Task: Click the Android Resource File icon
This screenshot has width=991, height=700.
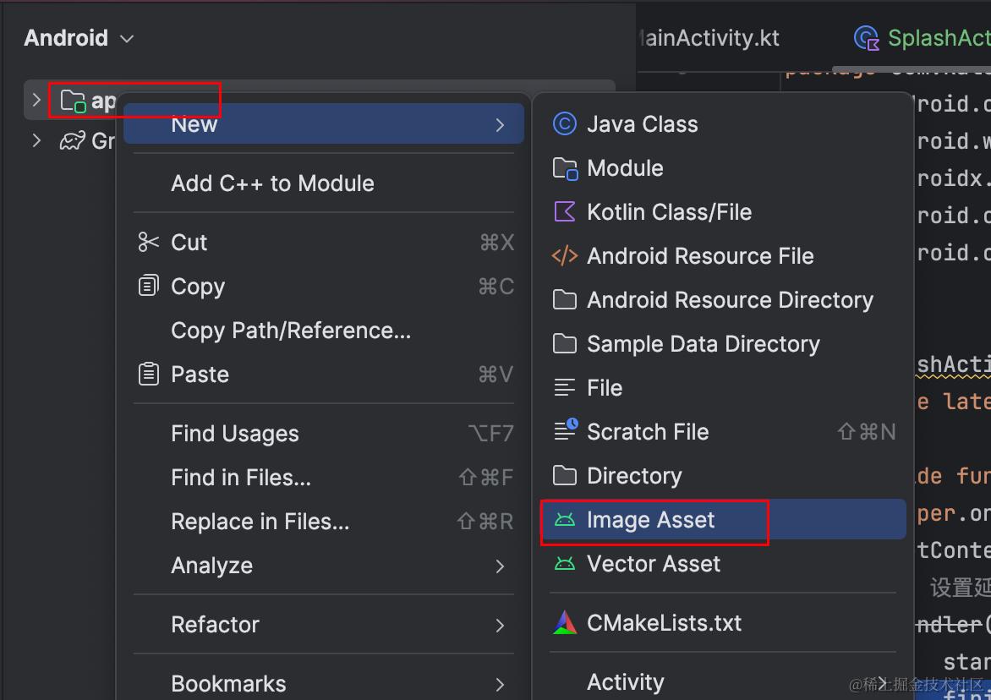Action: [x=564, y=256]
